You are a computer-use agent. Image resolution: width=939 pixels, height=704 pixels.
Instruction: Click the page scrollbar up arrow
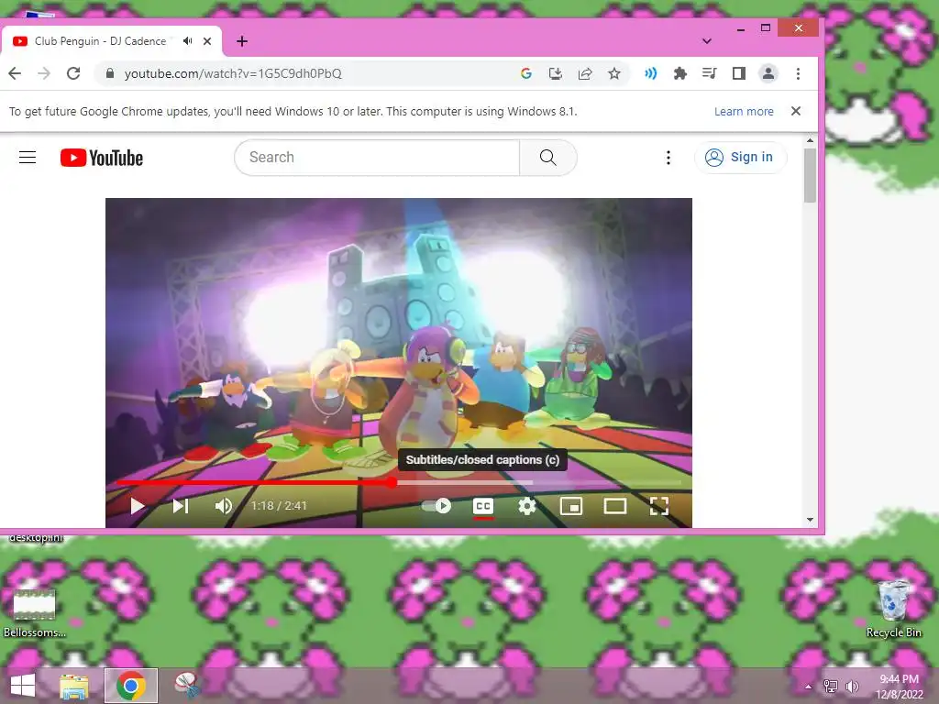pyautogui.click(x=811, y=140)
